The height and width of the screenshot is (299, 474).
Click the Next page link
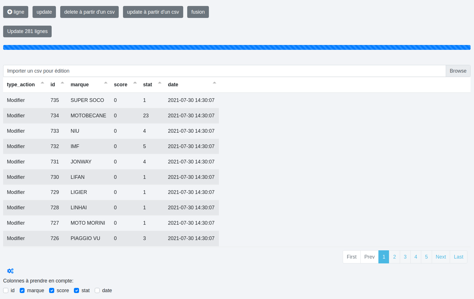441,257
